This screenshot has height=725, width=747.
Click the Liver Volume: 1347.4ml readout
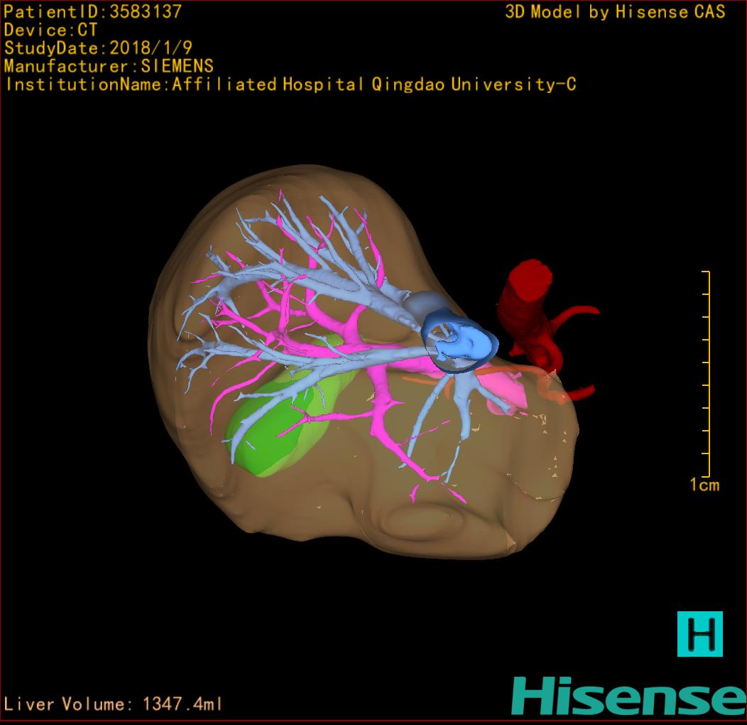(112, 704)
